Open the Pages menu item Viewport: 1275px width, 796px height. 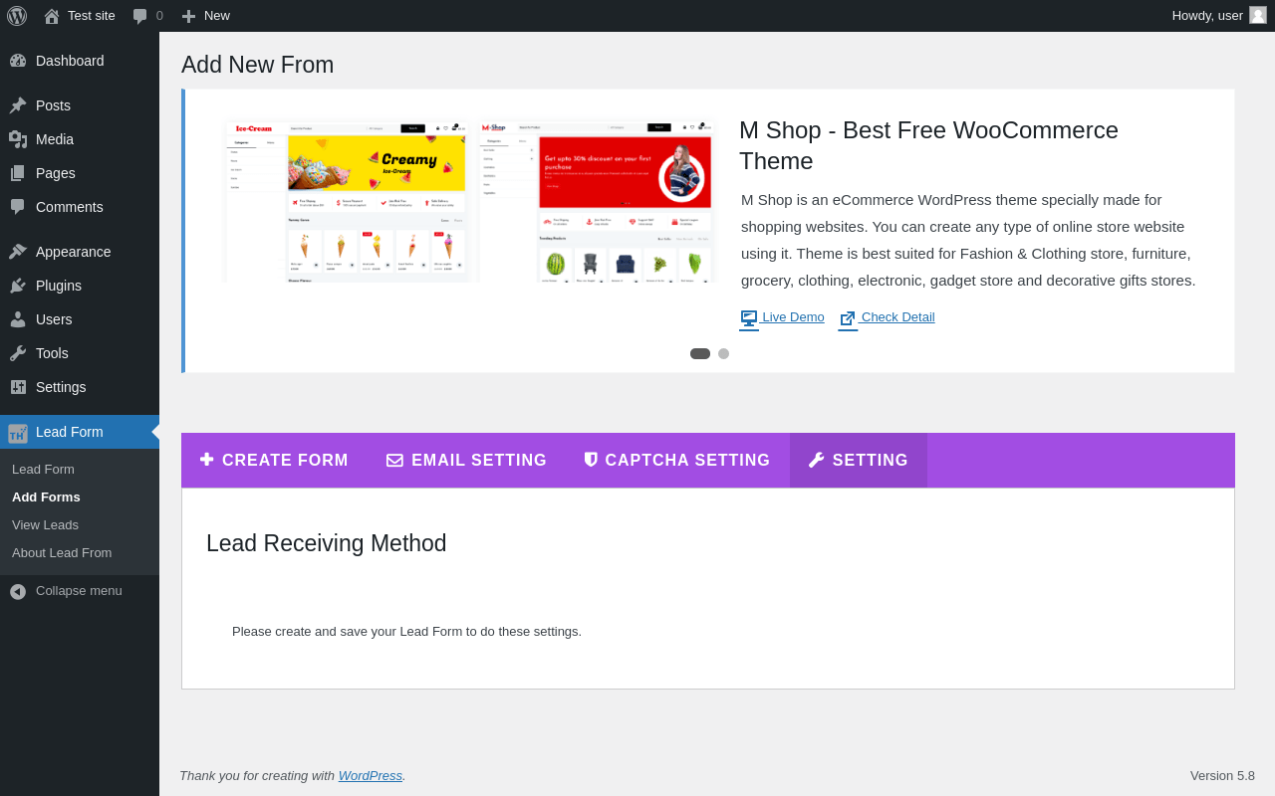click(x=80, y=173)
